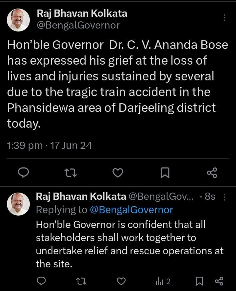
Task: Open more options for main tweet
Action: click(x=225, y=18)
